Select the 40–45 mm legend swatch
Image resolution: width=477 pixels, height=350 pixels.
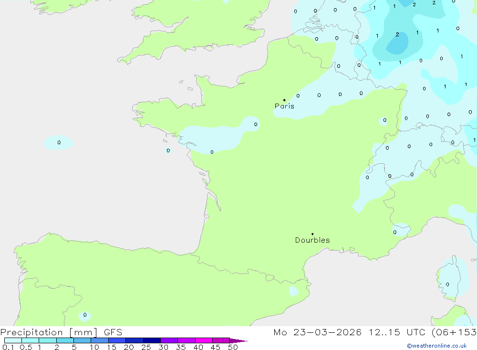[204, 340]
